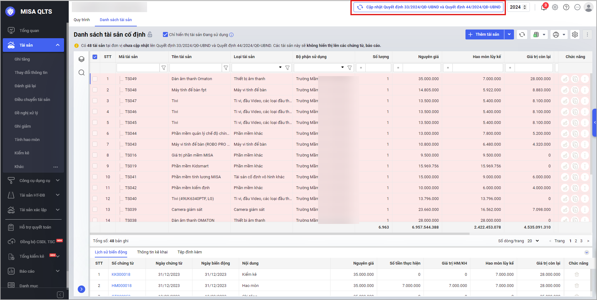The height and width of the screenshot is (300, 597).
Task: Click the Cập nhật Quyết định 33/2024 button
Action: [x=428, y=7]
